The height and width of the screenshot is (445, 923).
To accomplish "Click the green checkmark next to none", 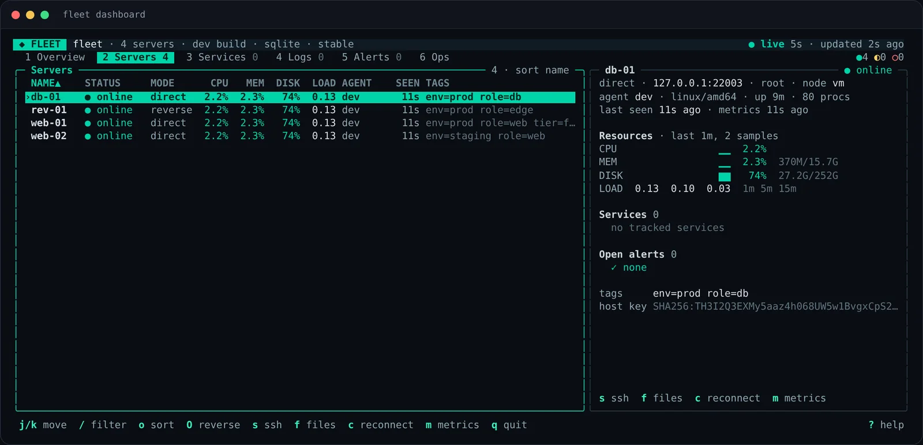I will coord(614,268).
